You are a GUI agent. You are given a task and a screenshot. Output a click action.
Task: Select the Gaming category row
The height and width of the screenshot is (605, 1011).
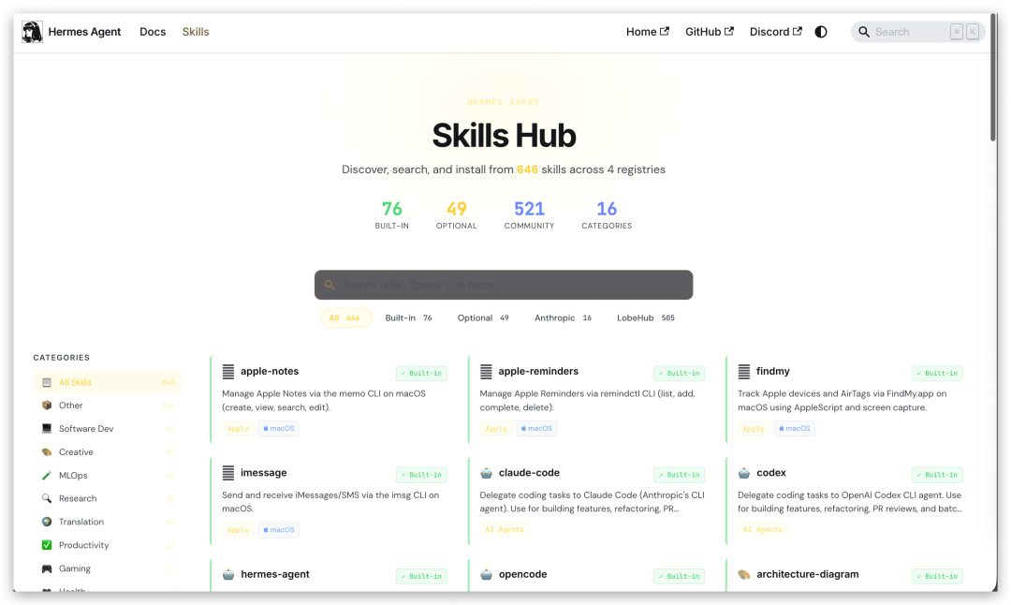tap(107, 568)
